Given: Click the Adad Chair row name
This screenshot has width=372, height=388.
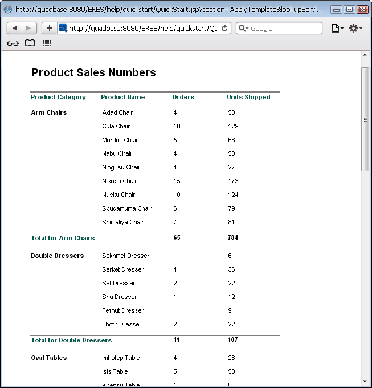Looking at the screenshot, I should [117, 112].
